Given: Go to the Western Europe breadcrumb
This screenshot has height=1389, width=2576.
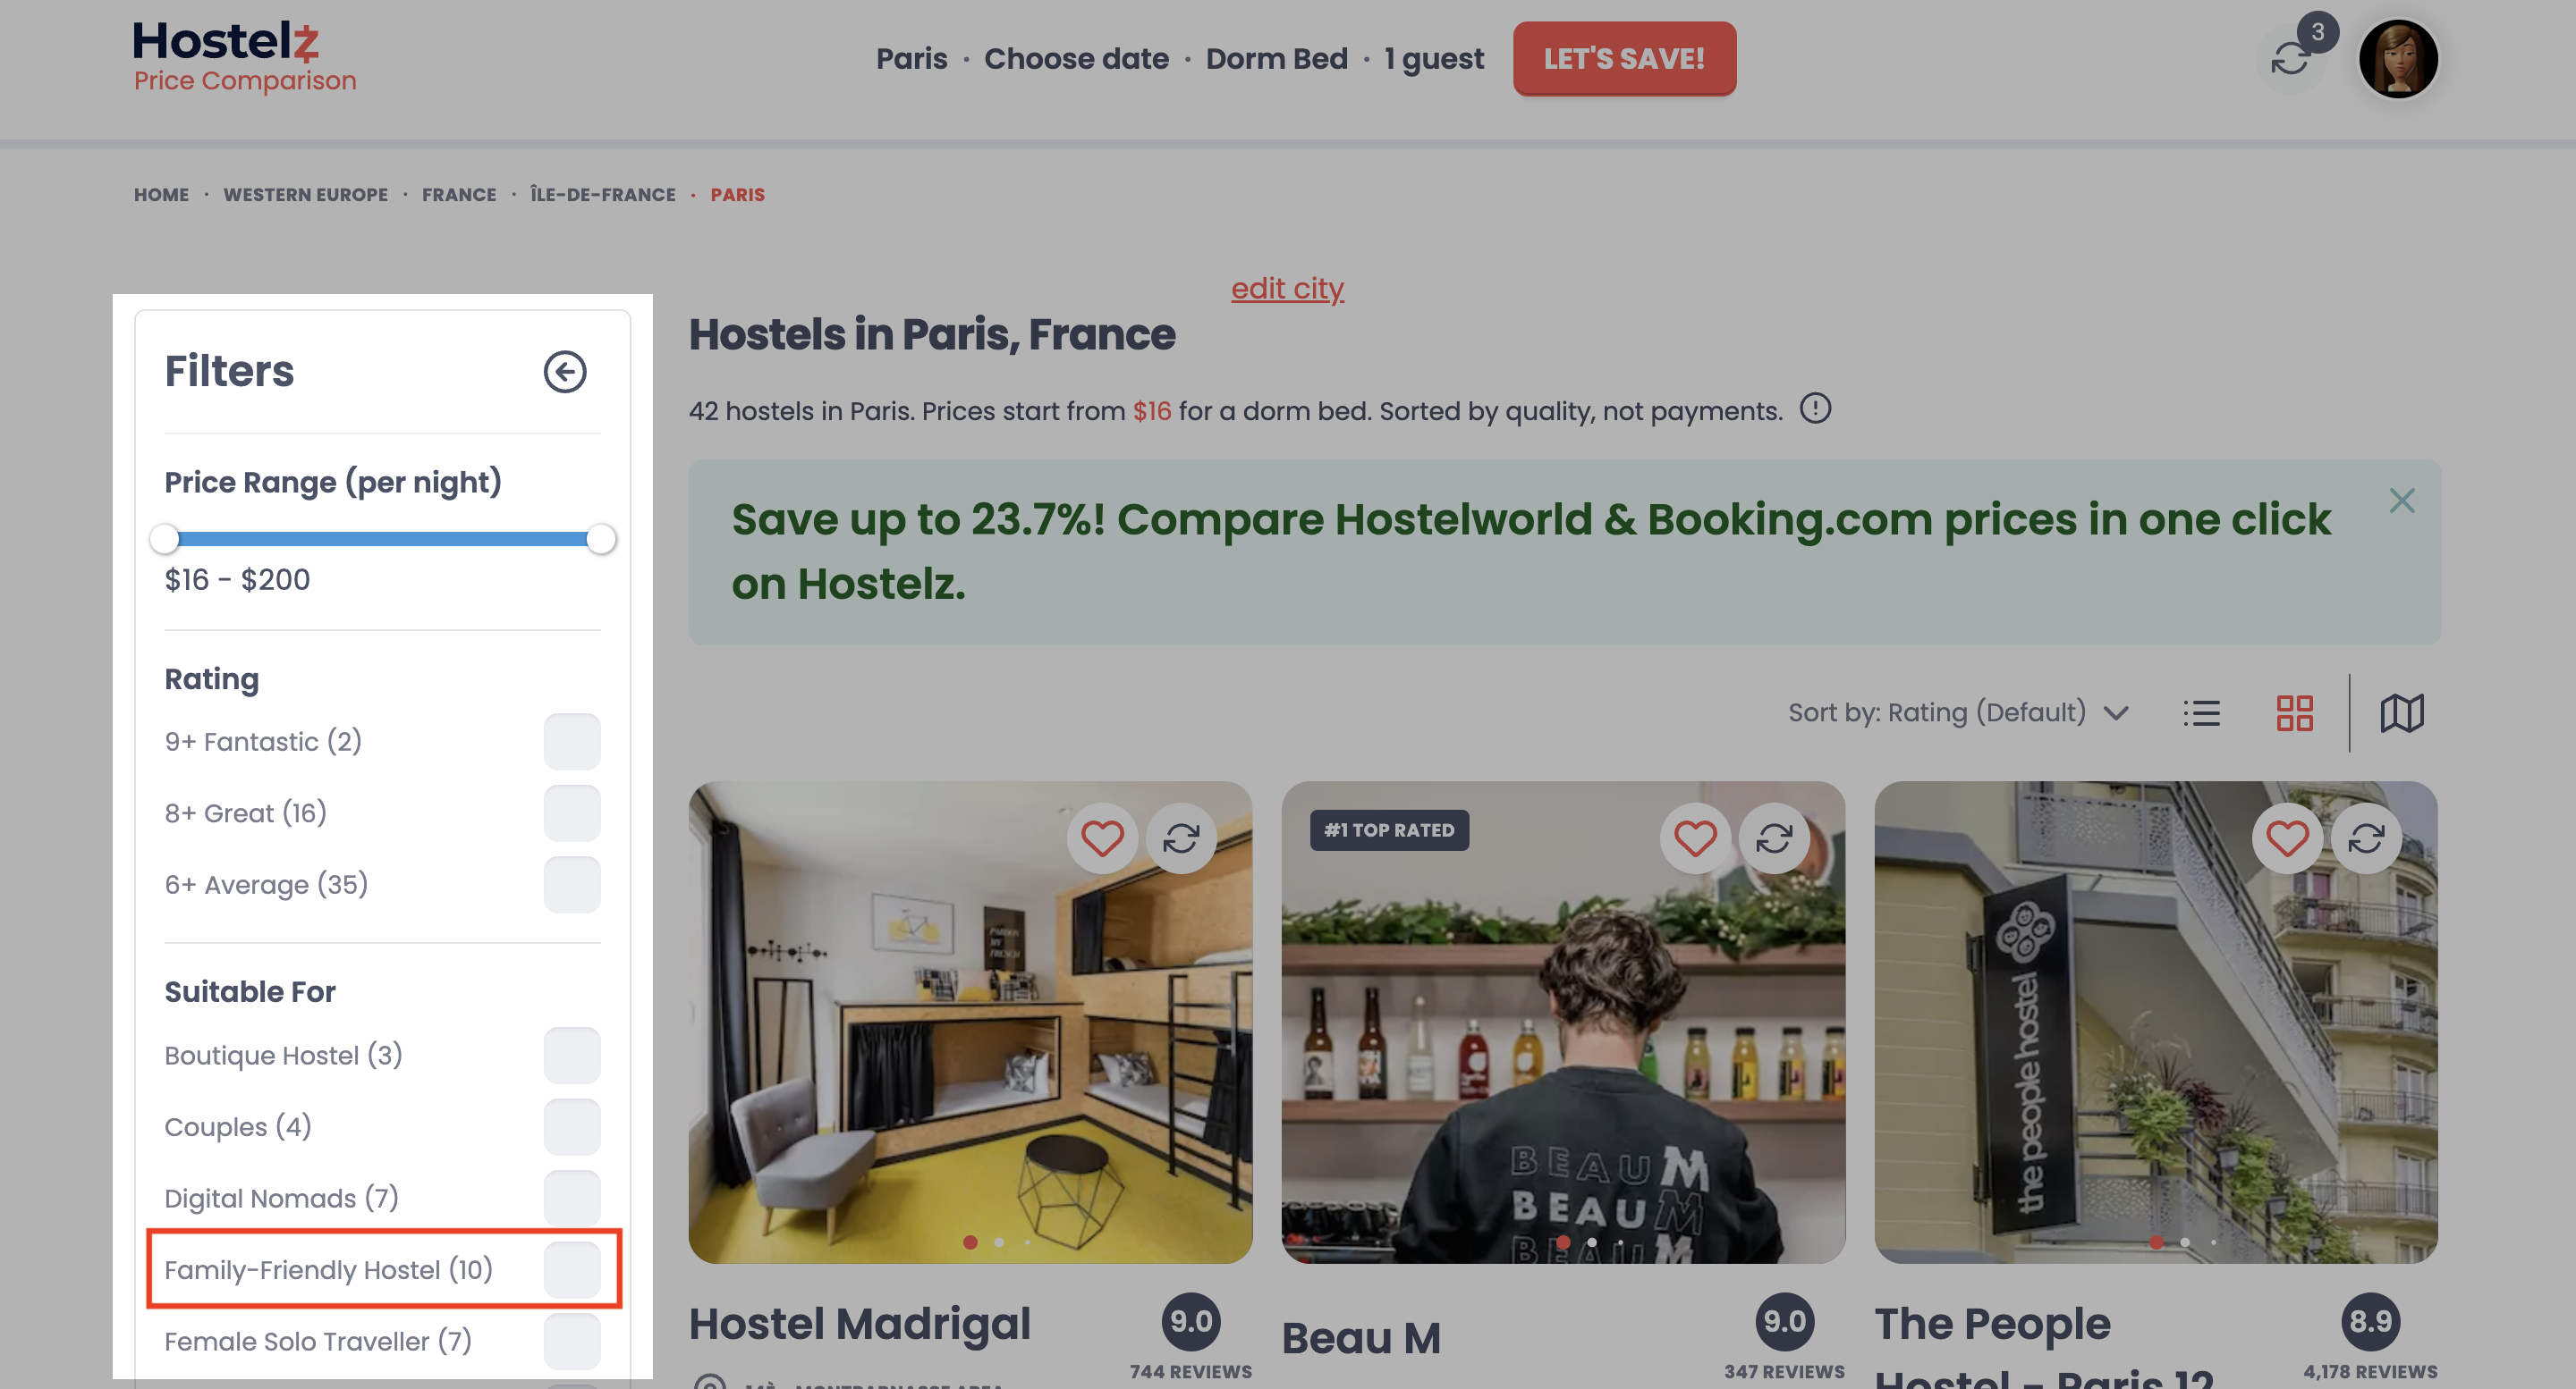Looking at the screenshot, I should [305, 195].
